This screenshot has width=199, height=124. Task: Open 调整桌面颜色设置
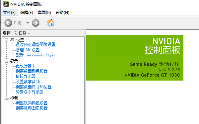click(32, 71)
